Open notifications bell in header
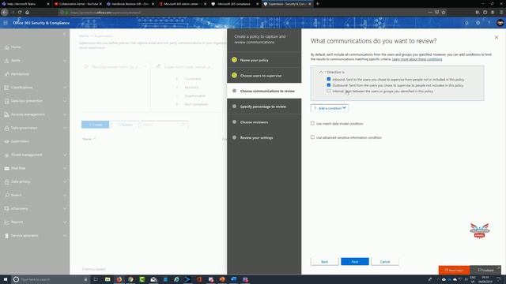 click(466, 23)
